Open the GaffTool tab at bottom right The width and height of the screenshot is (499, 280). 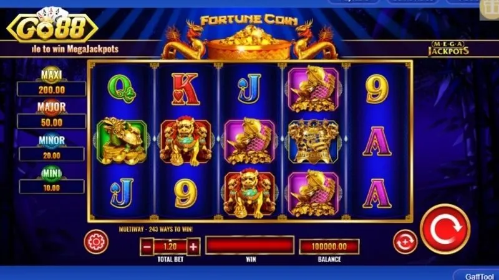click(x=478, y=276)
